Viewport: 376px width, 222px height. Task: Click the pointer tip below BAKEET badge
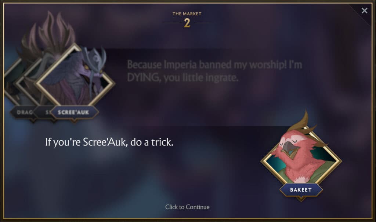(x=301, y=199)
